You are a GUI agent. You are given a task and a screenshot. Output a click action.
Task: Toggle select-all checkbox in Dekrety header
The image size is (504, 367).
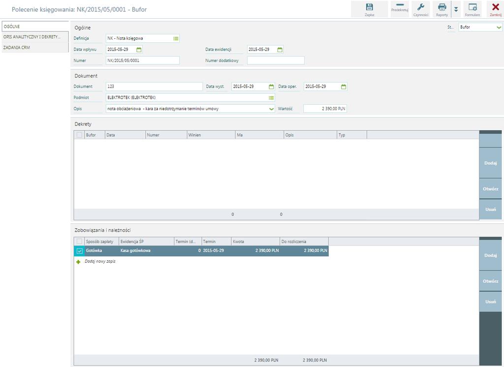point(79,135)
